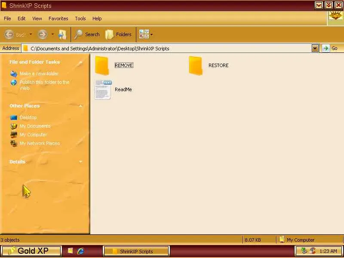
Task: Open the Edit menu
Action: click(21, 18)
